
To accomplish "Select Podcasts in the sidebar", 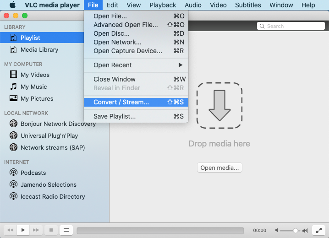I will click(x=55, y=173).
